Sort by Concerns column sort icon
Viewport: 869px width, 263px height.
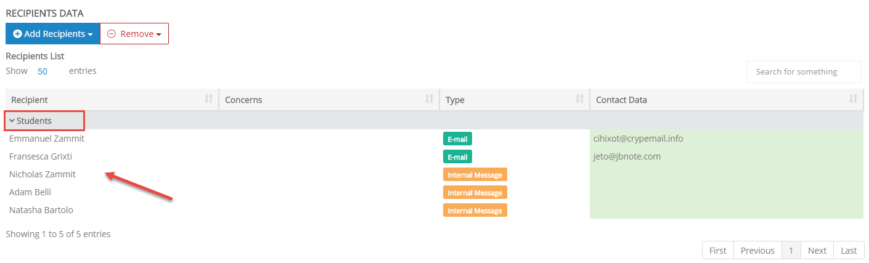coord(429,99)
